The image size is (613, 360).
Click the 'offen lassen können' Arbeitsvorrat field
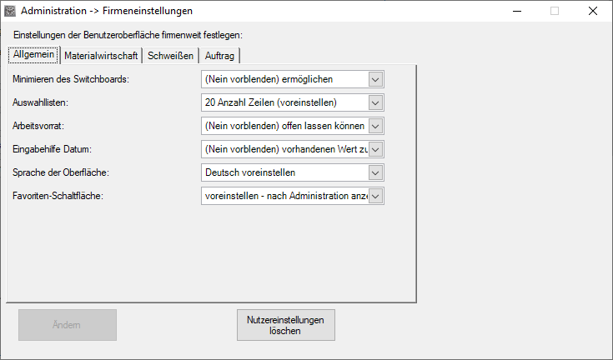284,126
